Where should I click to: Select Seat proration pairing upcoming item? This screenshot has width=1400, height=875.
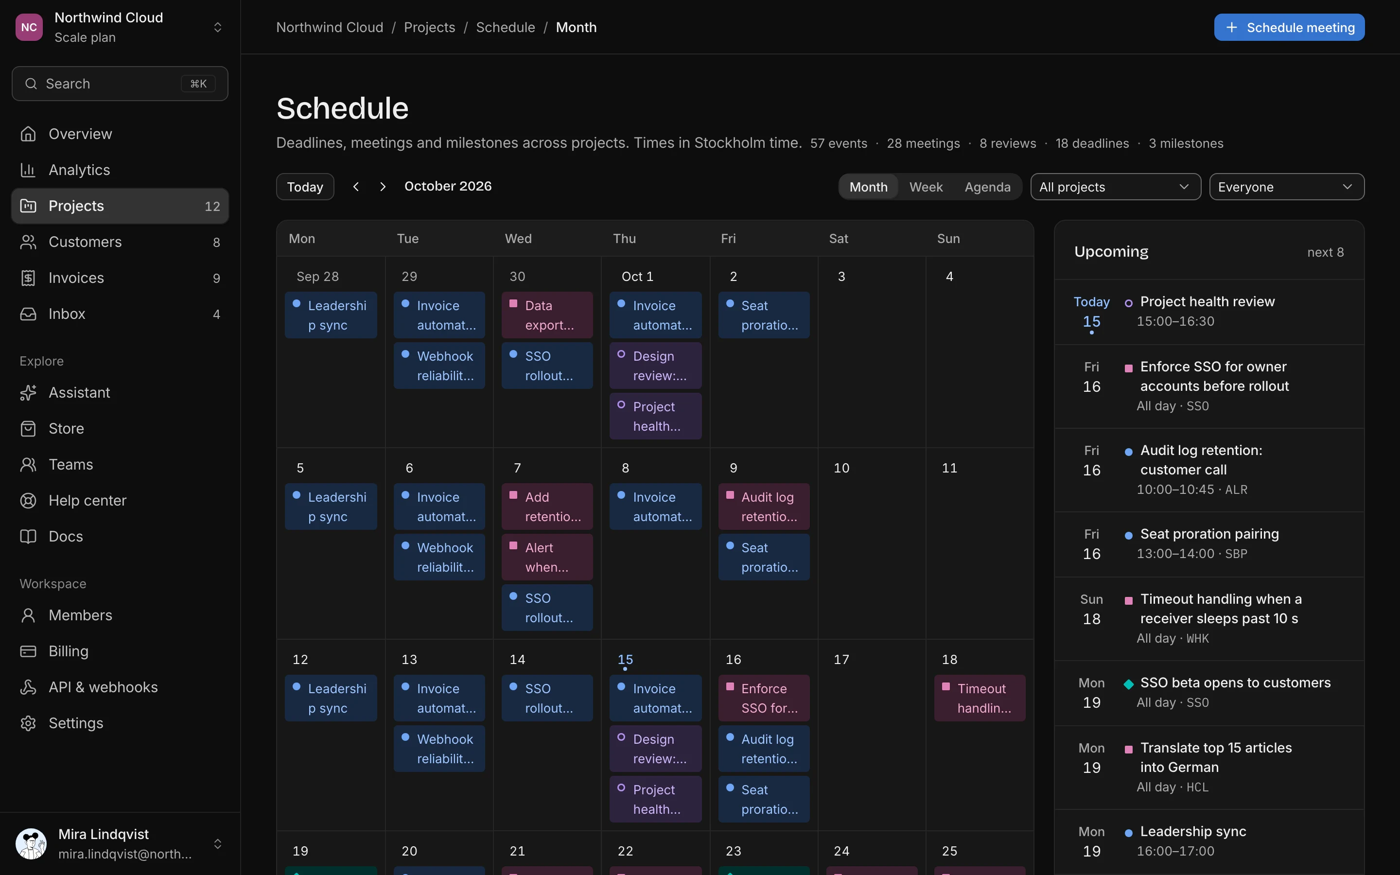click(1209, 544)
